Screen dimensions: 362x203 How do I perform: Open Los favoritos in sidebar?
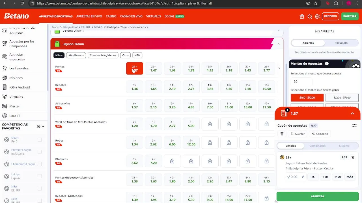click(19, 68)
